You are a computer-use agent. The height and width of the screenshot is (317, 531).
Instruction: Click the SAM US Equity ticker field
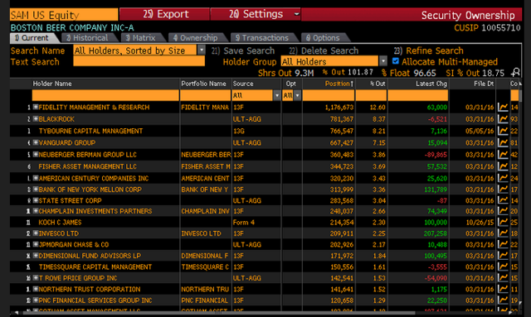point(64,15)
